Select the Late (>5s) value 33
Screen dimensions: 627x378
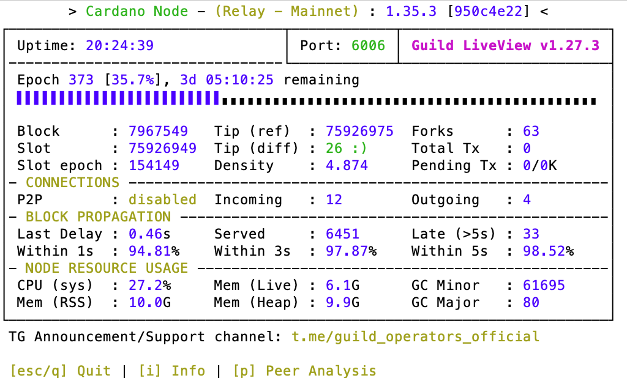click(x=531, y=234)
